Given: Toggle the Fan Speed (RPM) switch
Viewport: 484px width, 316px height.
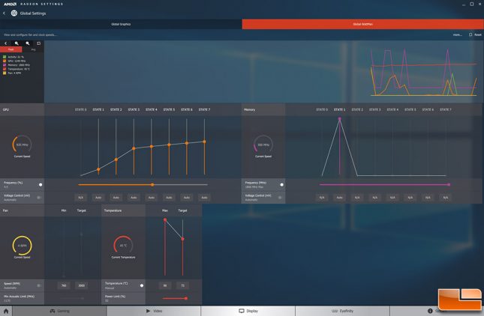Looking at the screenshot, I should [39, 285].
